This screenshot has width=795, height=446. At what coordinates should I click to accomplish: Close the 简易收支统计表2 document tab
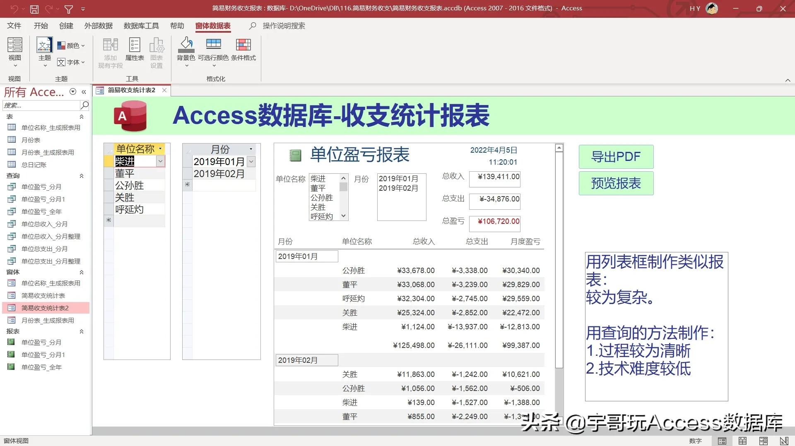pos(164,90)
